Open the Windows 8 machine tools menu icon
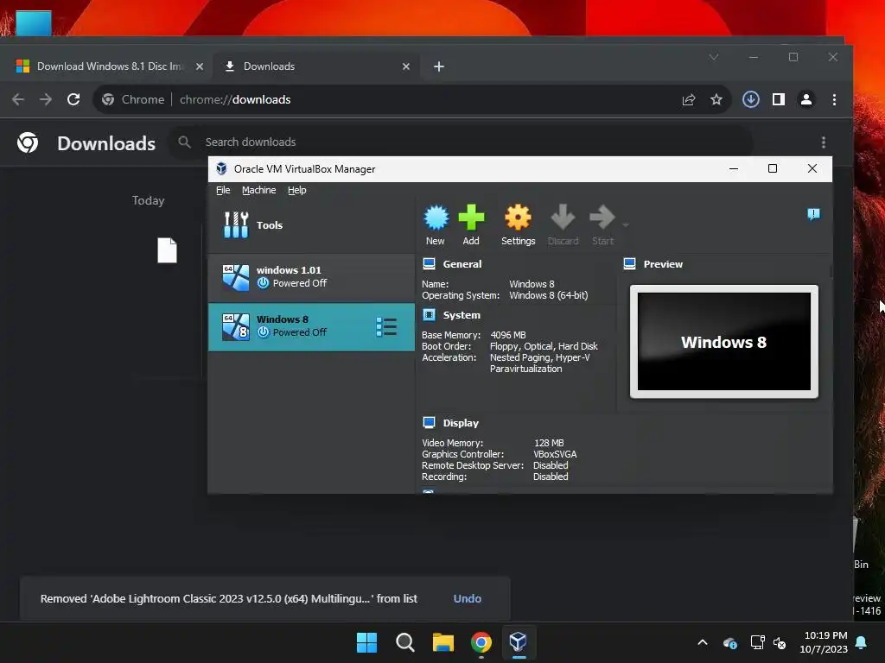 tap(386, 327)
